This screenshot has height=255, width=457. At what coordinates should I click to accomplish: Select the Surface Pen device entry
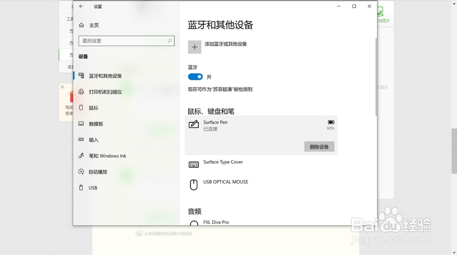[x=261, y=135]
